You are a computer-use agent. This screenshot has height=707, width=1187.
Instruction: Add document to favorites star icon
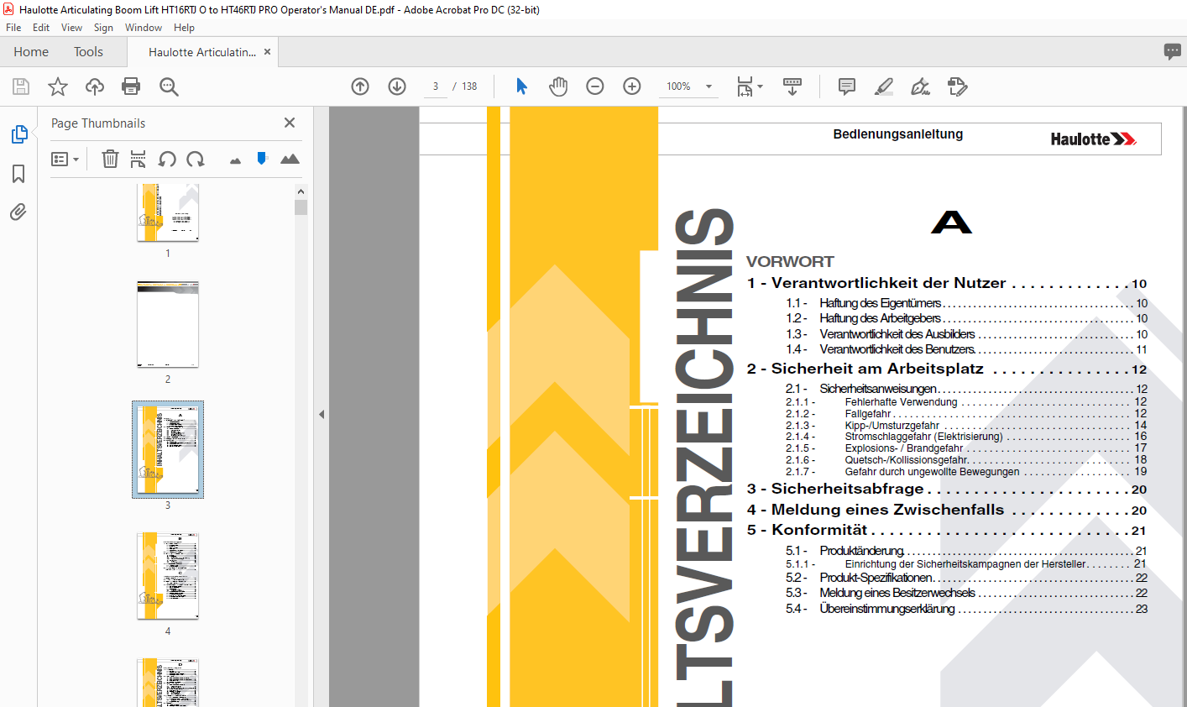[58, 86]
